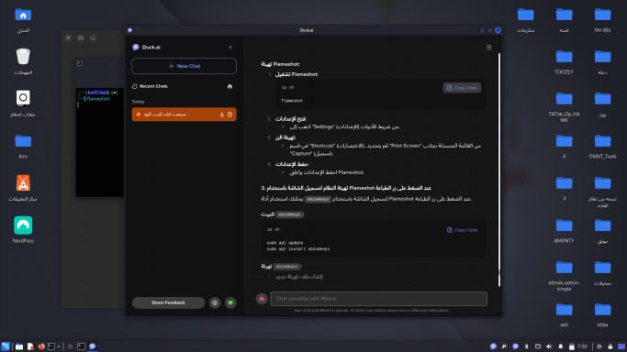Select the highlighted orange chat entry
This screenshot has height=352, width=627.
click(x=184, y=115)
